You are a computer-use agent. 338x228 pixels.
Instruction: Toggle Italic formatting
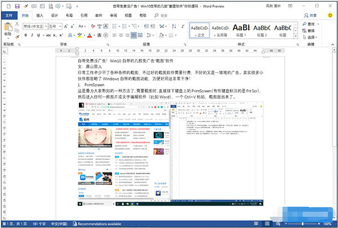click(33, 35)
